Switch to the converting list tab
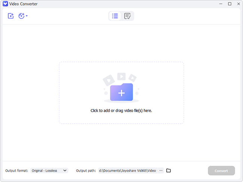The image size is (243, 182). [115, 16]
